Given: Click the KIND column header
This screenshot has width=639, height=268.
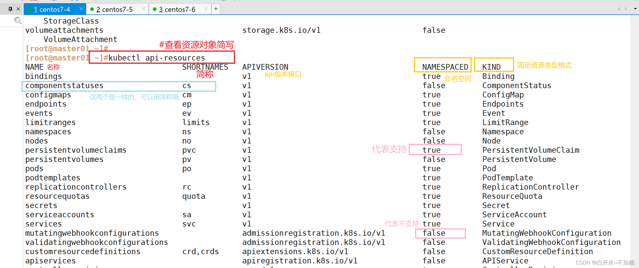Looking at the screenshot, I should tap(491, 67).
